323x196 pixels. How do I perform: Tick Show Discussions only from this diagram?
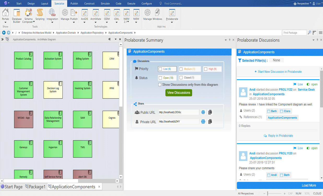click(x=160, y=85)
